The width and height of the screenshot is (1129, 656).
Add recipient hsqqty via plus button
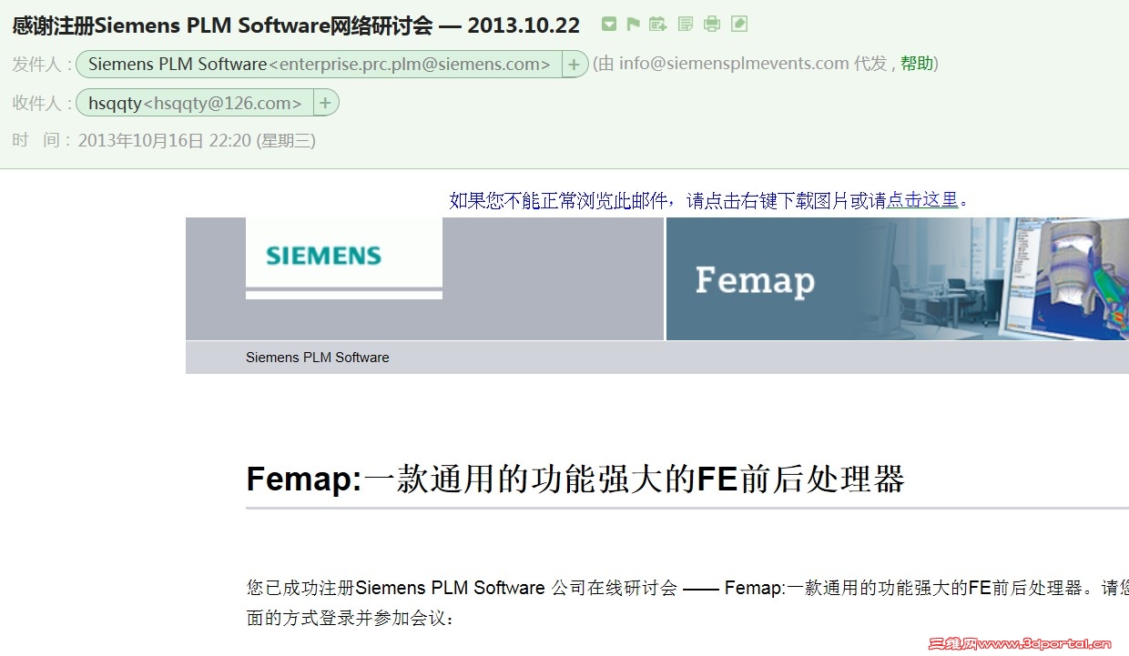325,104
